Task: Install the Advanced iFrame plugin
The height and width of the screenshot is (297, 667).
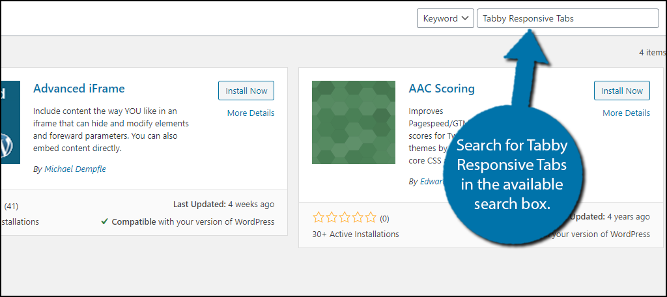Action: coord(246,91)
